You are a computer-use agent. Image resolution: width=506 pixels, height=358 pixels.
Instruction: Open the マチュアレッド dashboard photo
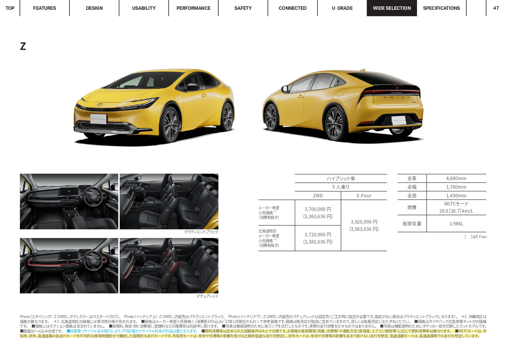point(69,266)
